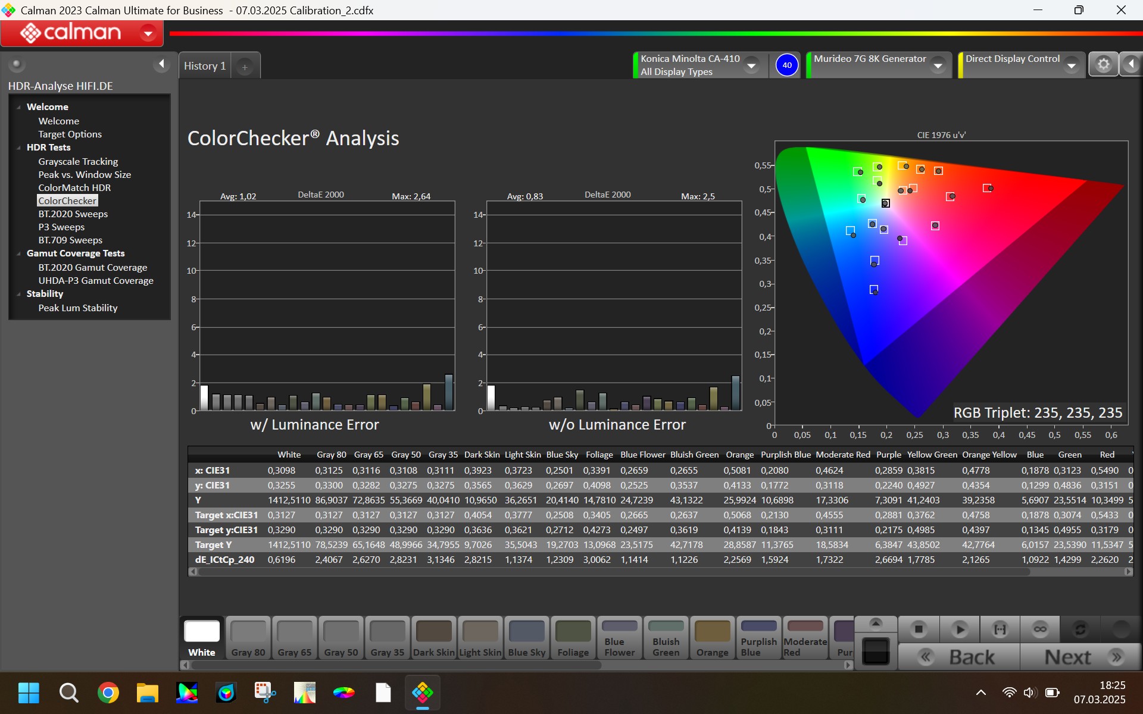Open Konica Minolta CA-410 meter dropdown
This screenshot has height=714, width=1143.
[x=752, y=65]
